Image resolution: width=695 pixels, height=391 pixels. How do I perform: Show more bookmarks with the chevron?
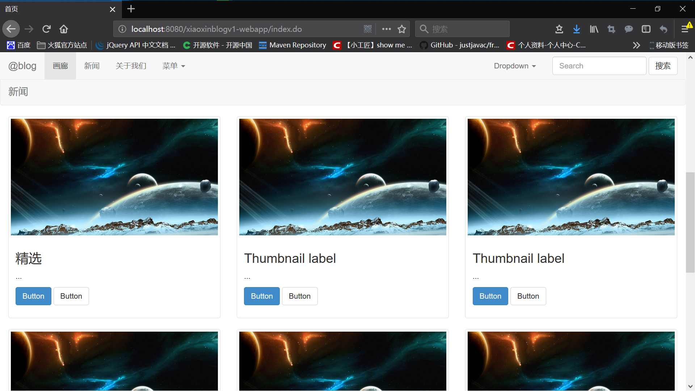(x=636, y=45)
